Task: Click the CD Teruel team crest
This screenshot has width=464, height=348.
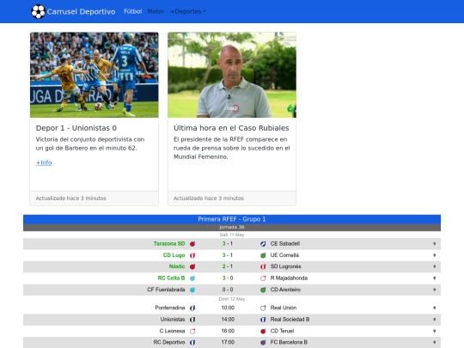Action: pyautogui.click(x=263, y=331)
